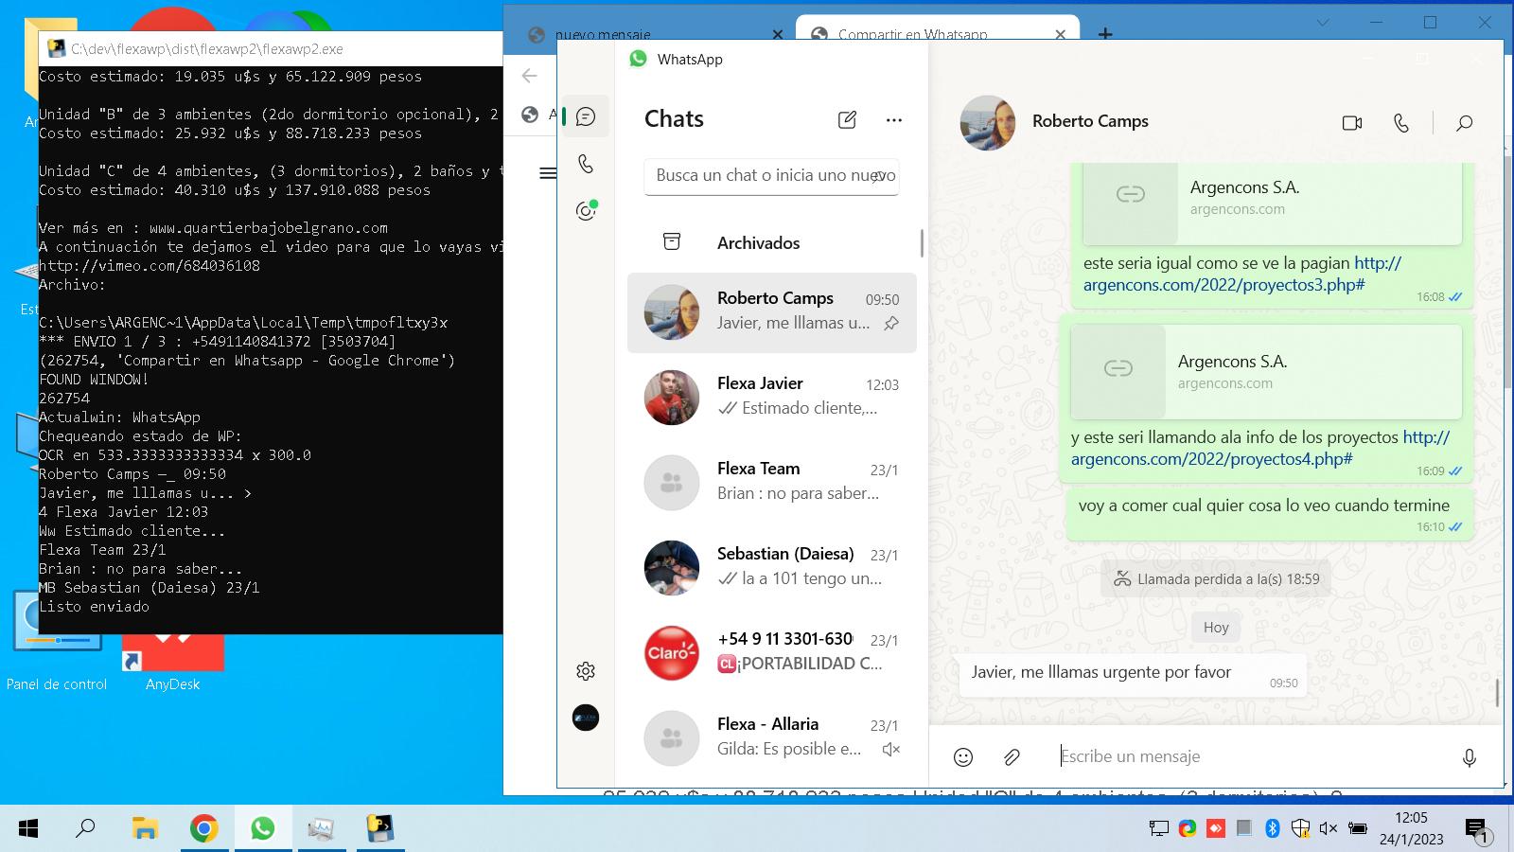Image resolution: width=1514 pixels, height=852 pixels.
Task: Open the emoji picker in message box
Action: pos(963,756)
